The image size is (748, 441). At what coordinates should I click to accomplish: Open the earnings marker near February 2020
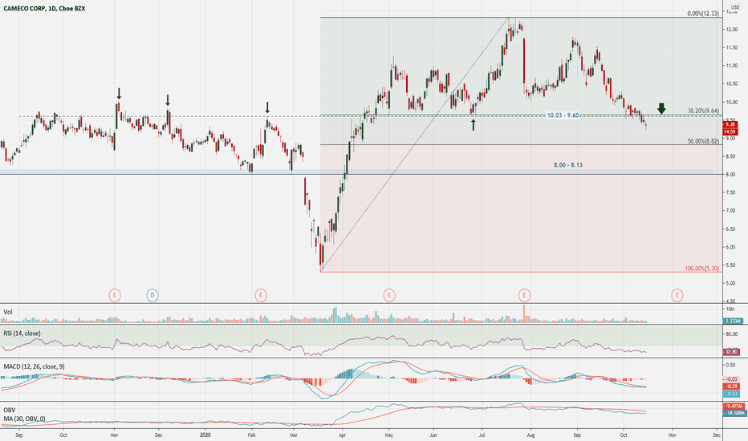[x=261, y=296]
